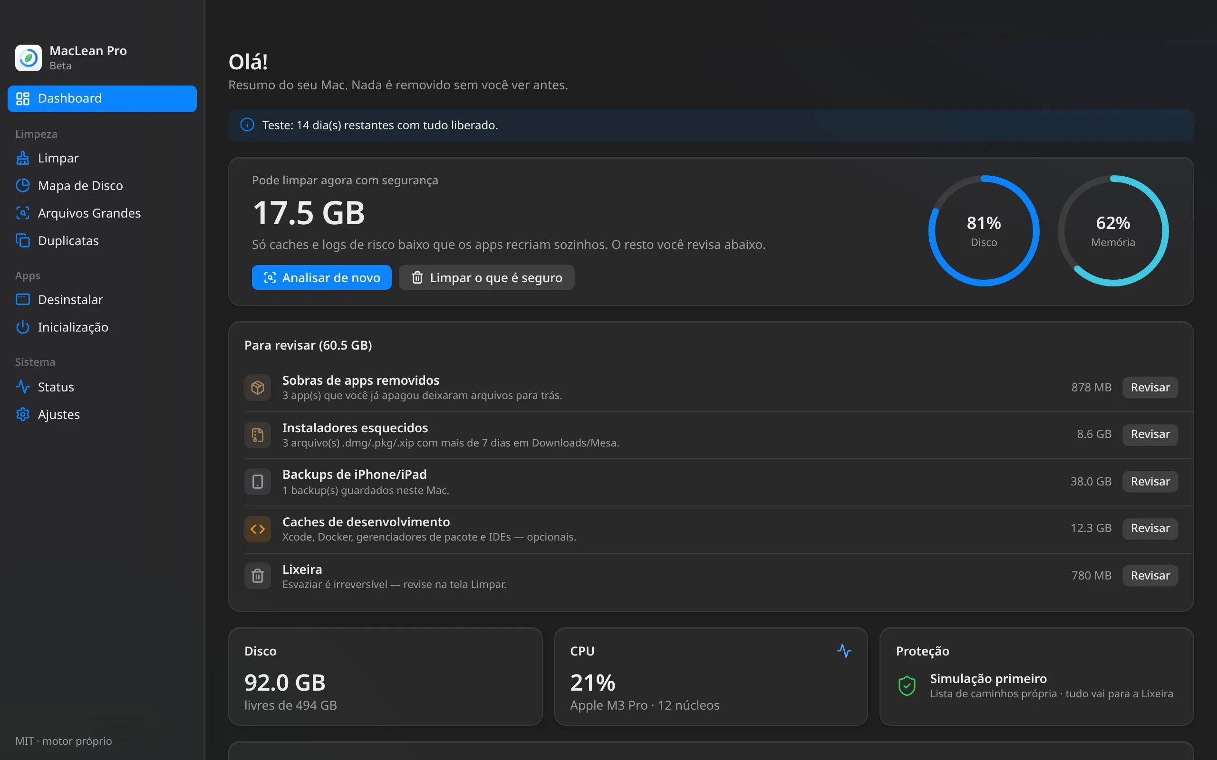Click the Lixeira trash can row icon
The height and width of the screenshot is (760, 1217).
(258, 576)
